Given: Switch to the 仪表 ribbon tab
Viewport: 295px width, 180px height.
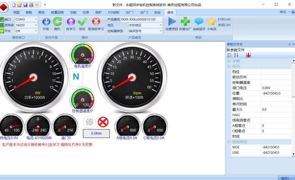Looking at the screenshot, I should coord(86,13).
